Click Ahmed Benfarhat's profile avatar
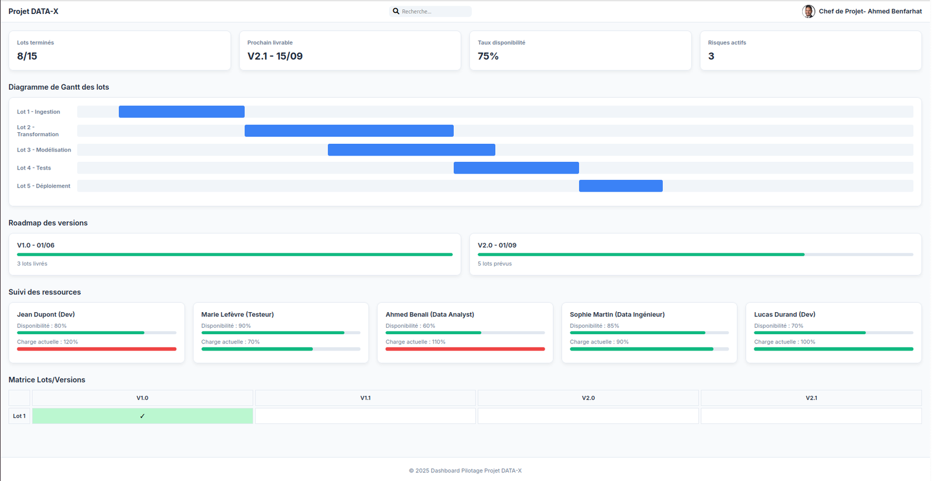This screenshot has width=932, height=481. pyautogui.click(x=808, y=11)
